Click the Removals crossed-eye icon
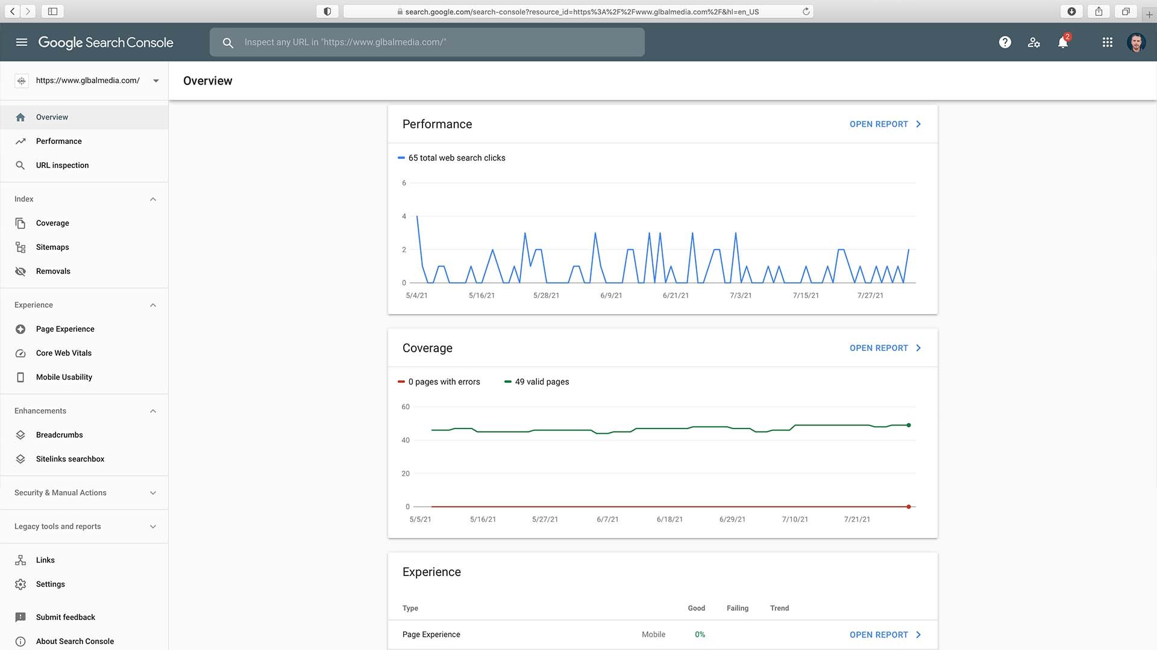This screenshot has height=650, width=1157. pos(20,271)
